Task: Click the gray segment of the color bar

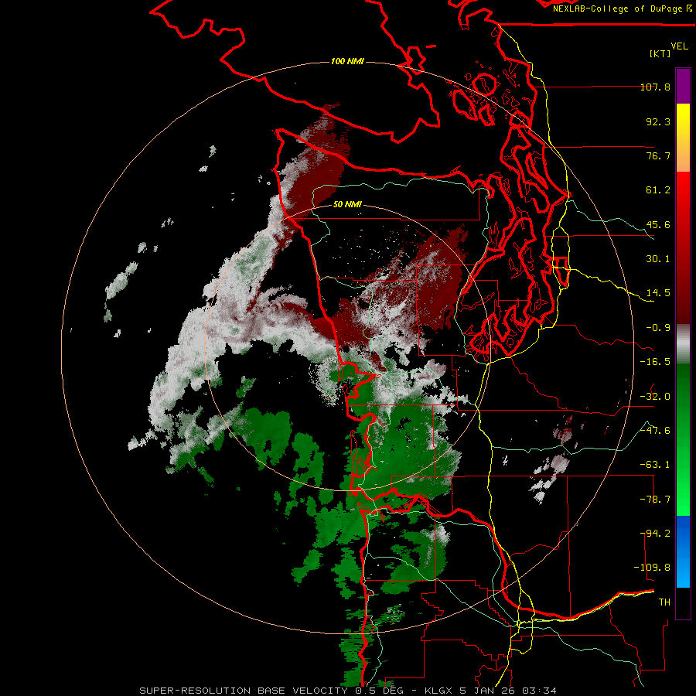Action: pos(683,344)
